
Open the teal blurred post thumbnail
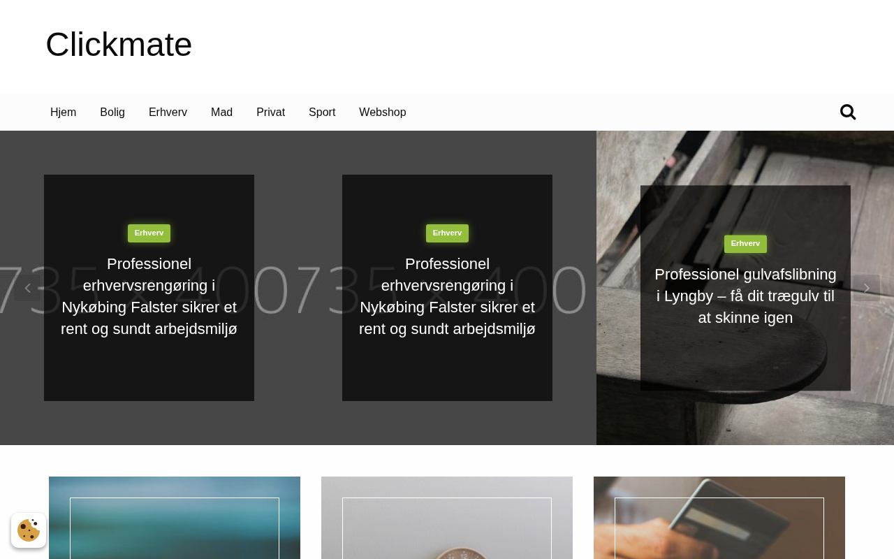[x=175, y=518]
